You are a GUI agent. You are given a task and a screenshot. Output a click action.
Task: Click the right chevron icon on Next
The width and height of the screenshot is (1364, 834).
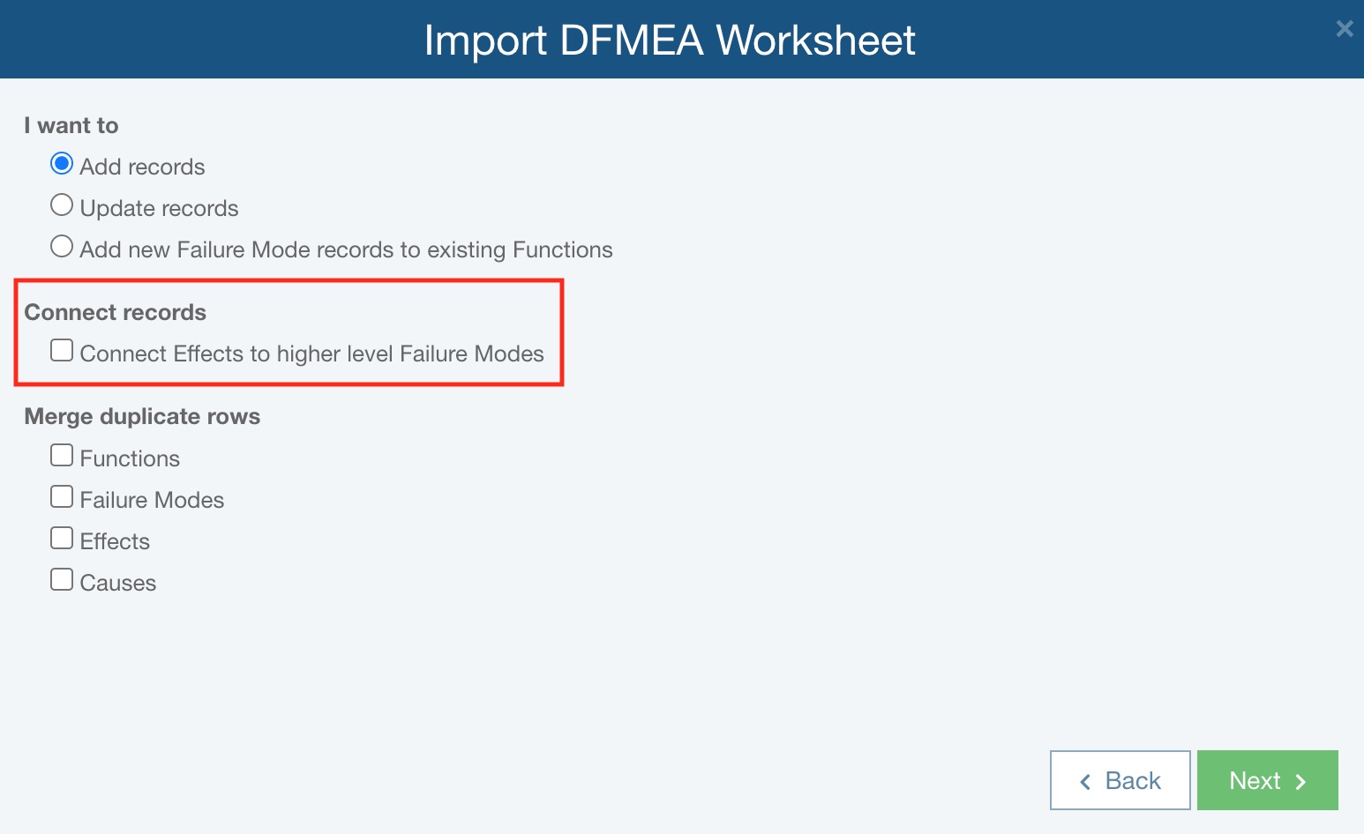pos(1300,782)
